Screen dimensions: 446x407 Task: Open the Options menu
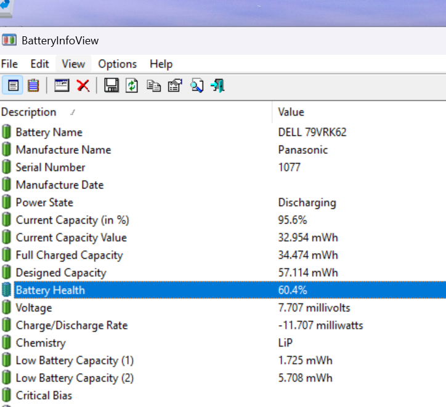(x=117, y=64)
